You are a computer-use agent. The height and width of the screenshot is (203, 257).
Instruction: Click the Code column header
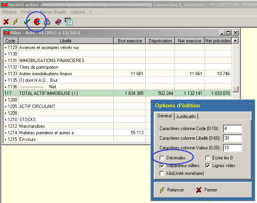(x=10, y=41)
